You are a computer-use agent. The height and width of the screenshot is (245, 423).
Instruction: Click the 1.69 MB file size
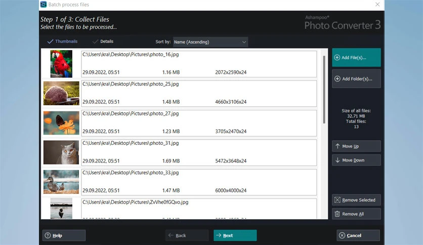[171, 161]
